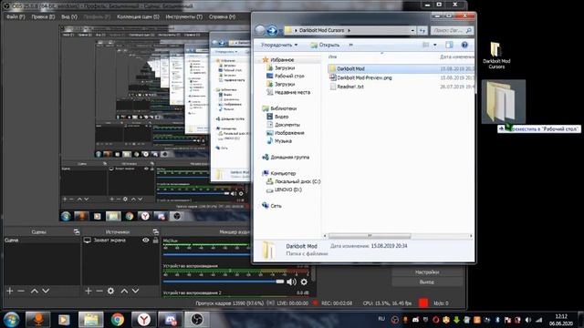Open LENOVO (D:) drive in sidebar
The image size is (584, 328).
[284, 190]
